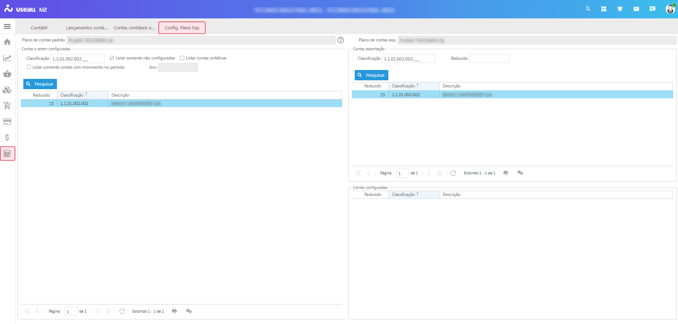Open the dollar sign financial module
Image resolution: width=678 pixels, height=324 pixels.
click(x=7, y=138)
